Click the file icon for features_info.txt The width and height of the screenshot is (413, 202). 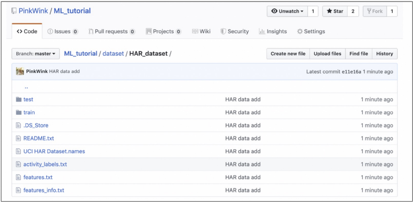pyautogui.click(x=18, y=190)
